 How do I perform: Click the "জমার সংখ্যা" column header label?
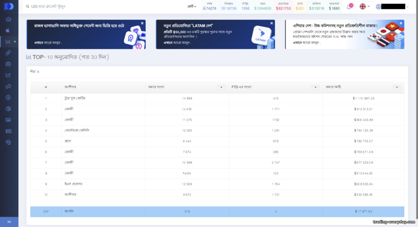pyautogui.click(x=156, y=87)
